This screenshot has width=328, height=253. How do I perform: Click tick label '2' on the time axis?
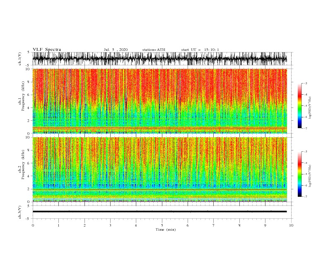(84, 225)
